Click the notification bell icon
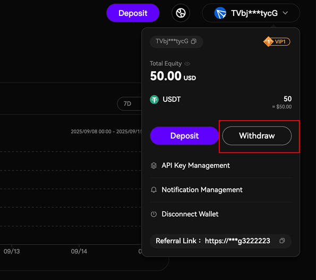The height and width of the screenshot is (280, 316). click(154, 190)
